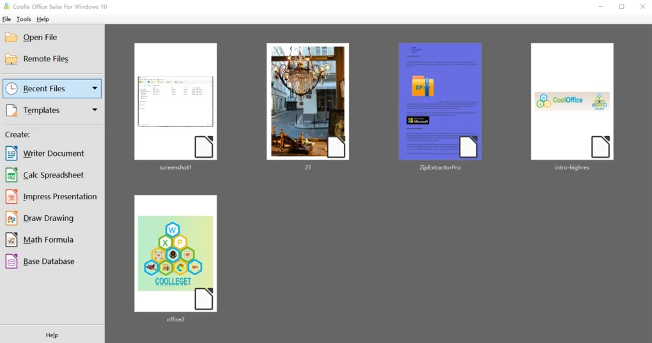
Task: Open the File menu
Action: (6, 19)
